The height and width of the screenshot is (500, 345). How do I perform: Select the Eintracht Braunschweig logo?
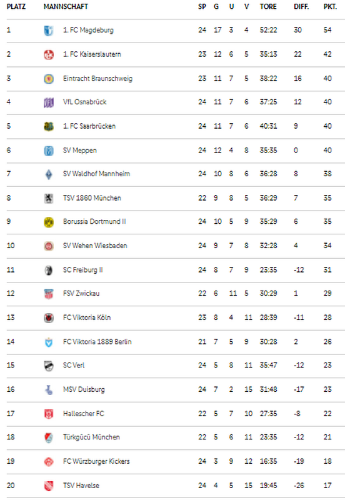coord(49,79)
